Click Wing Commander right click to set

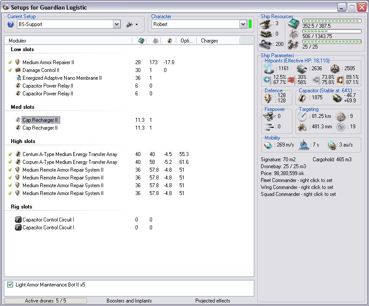click(297, 187)
